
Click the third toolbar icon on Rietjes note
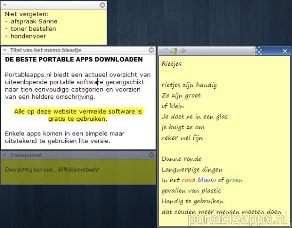[182, 51]
